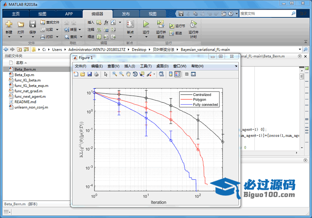
Task: Switch to the 绘图 (Plots) tab
Action: [42, 14]
